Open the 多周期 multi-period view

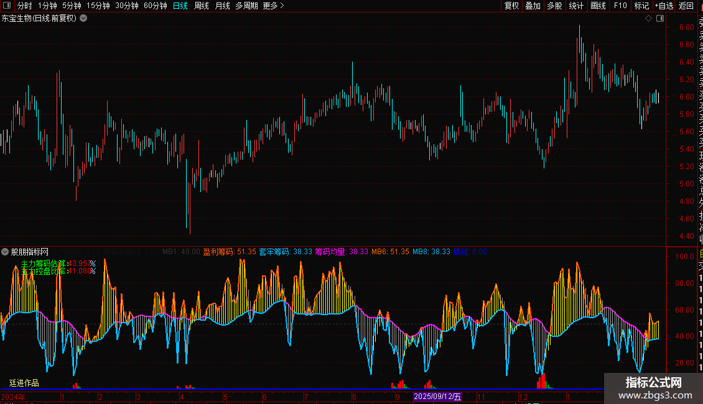tap(246, 6)
